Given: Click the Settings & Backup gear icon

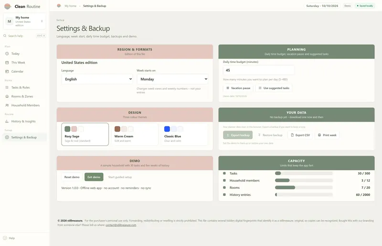Looking at the screenshot, I should pyautogui.click(x=7, y=137).
